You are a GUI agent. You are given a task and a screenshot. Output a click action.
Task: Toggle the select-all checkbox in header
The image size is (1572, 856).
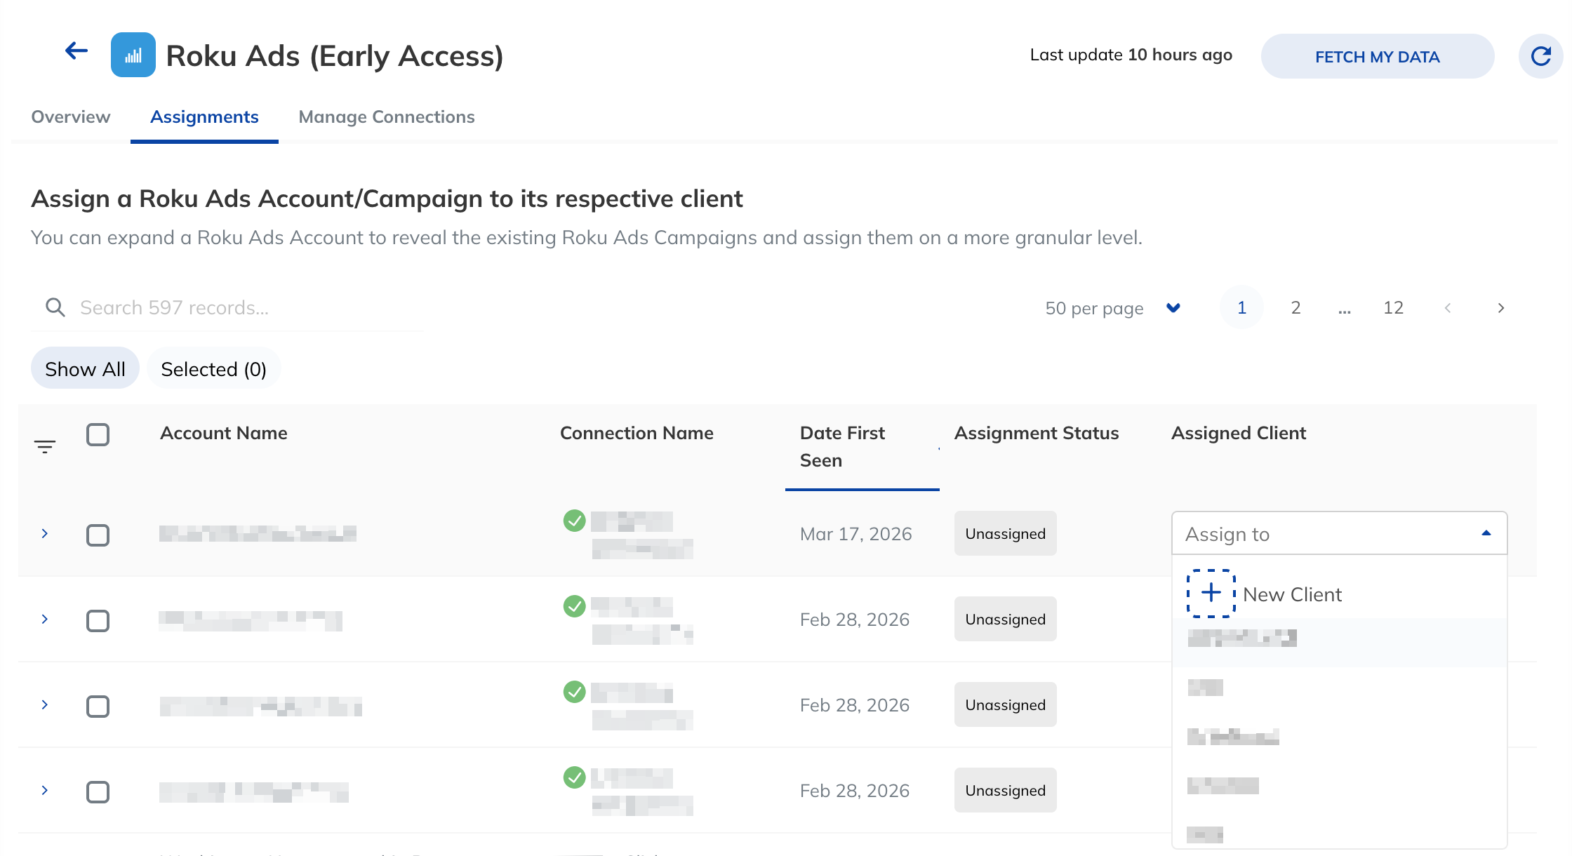click(x=98, y=435)
